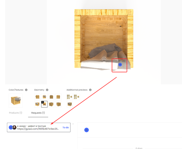
Task: Click the blue avatar in the comment panel
Action: click(87, 130)
